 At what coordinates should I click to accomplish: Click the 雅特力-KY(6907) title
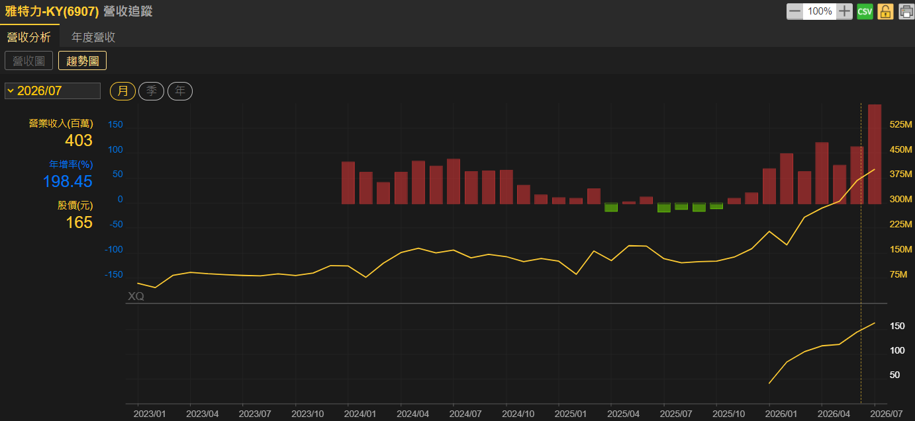click(x=52, y=11)
